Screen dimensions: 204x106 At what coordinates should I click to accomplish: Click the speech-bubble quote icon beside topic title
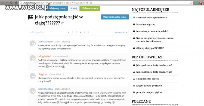pos(30,17)
